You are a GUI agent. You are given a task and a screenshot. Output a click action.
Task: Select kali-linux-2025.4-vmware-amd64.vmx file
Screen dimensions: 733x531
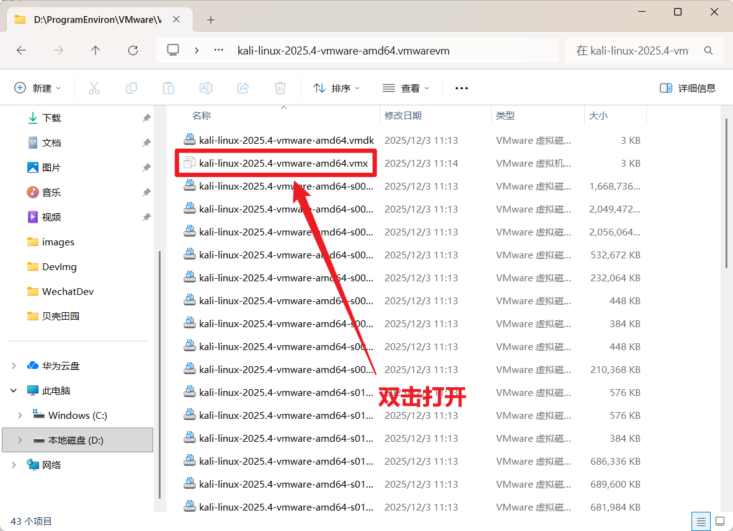(x=284, y=163)
